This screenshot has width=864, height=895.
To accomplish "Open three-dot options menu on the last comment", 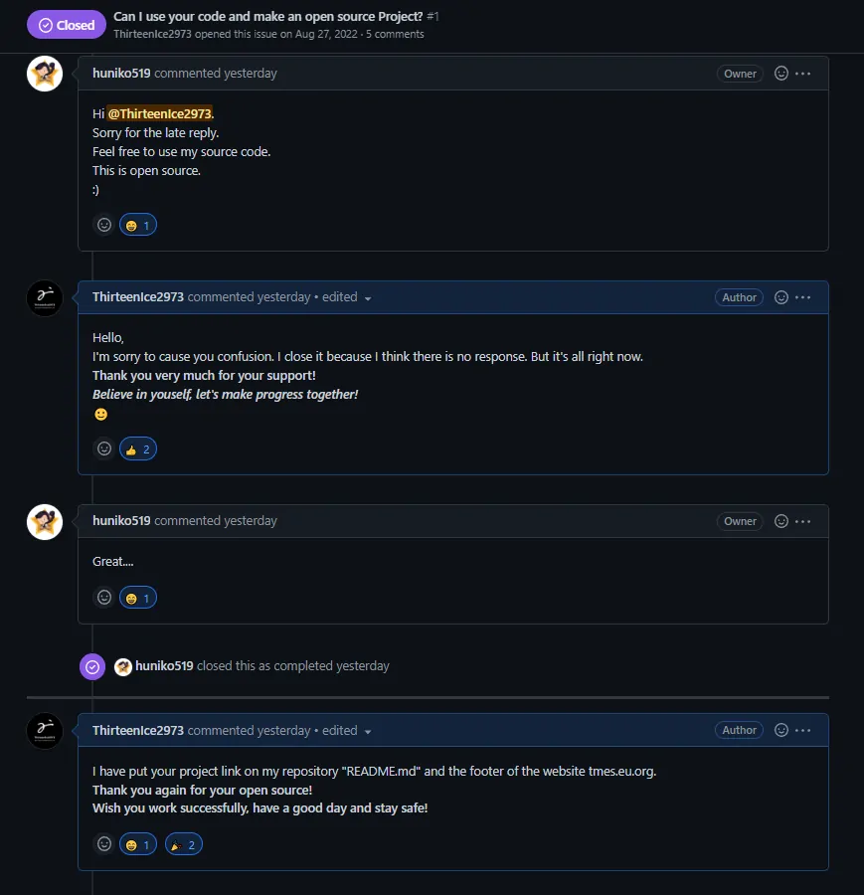I will (803, 730).
